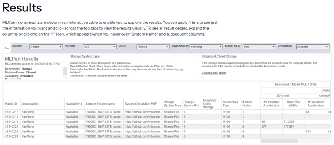Click the client nodes value 8
This screenshot has width=334, height=145.
(x=243, y=127)
